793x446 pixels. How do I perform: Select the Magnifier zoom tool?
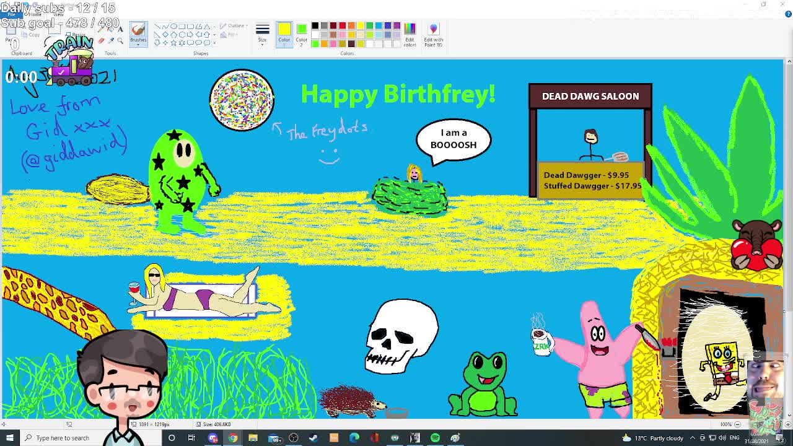(x=120, y=41)
